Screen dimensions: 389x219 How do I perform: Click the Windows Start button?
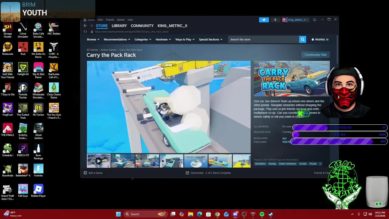[118, 214]
